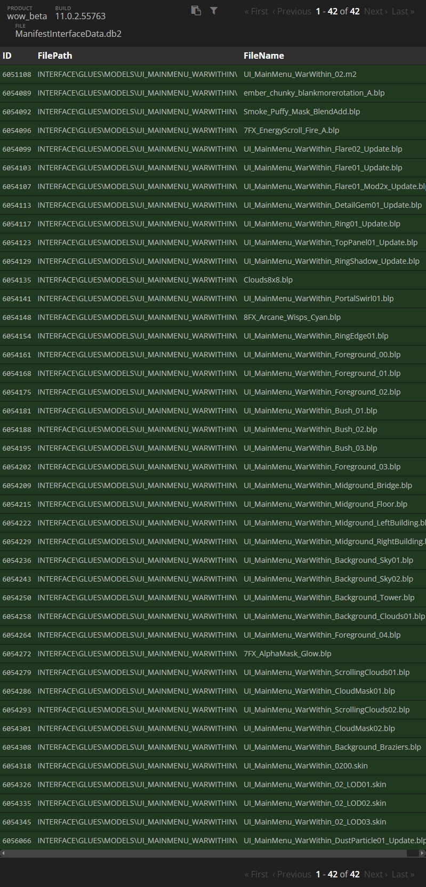Click UI_MainMenu_WarWithin_CloudMask02.blp

tap(319, 728)
